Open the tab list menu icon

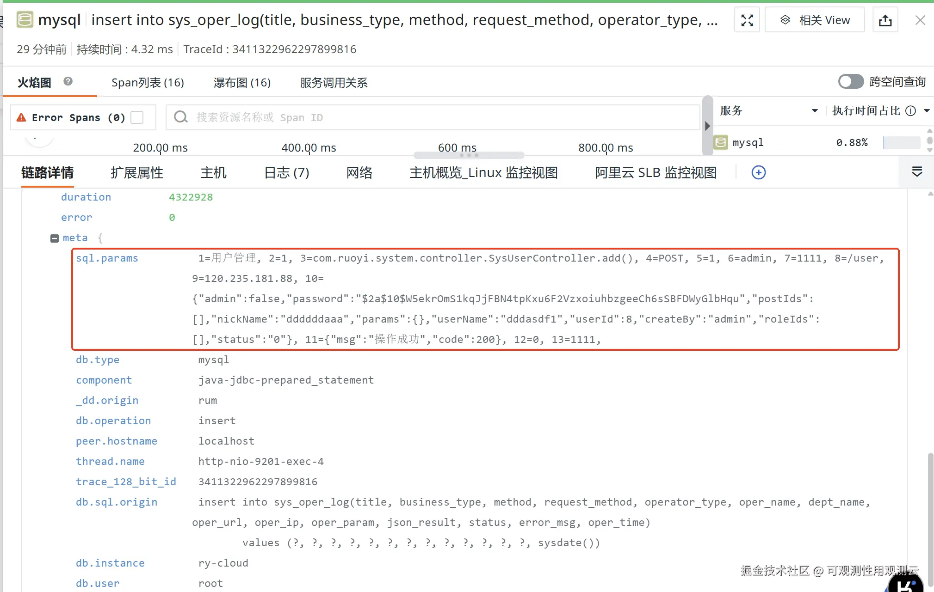tap(916, 172)
